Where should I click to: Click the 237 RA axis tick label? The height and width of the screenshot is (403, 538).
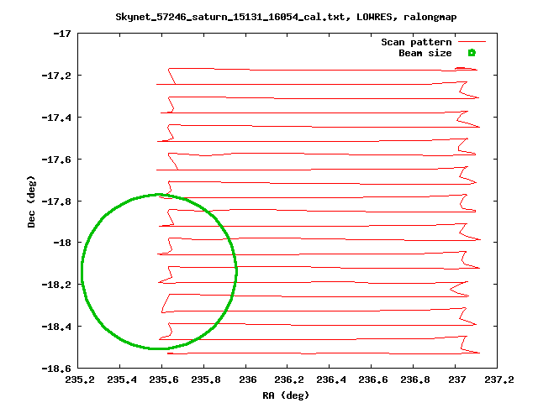[457, 379]
